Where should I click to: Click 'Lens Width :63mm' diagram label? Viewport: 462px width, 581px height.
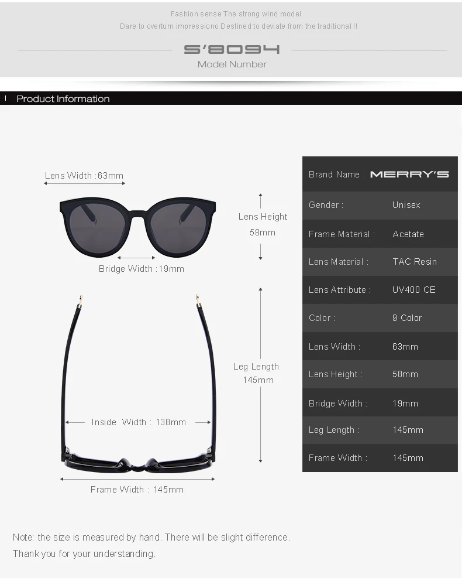(x=84, y=176)
